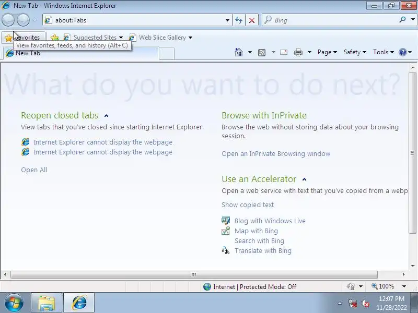Open first 'Internet Explorer cannot display the webpage' link

[103, 142]
